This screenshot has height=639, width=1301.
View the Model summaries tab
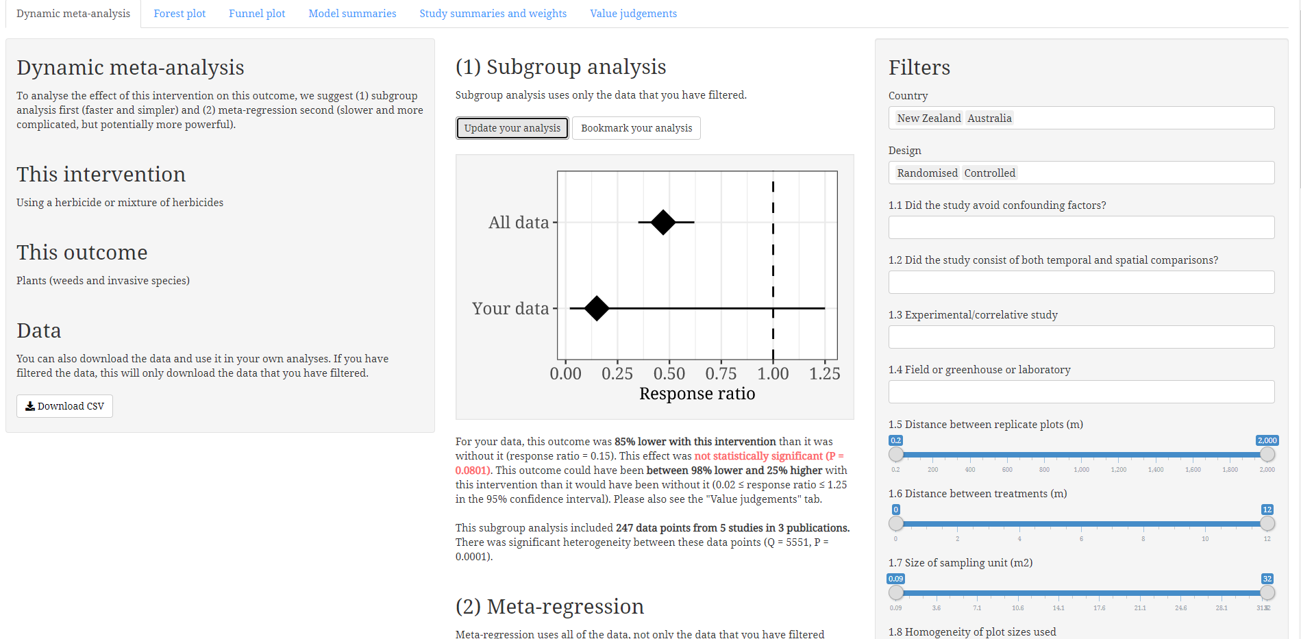coord(351,13)
